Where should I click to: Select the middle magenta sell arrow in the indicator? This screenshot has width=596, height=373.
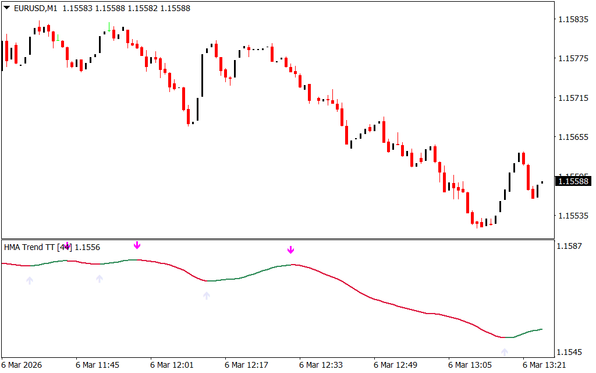(x=137, y=245)
